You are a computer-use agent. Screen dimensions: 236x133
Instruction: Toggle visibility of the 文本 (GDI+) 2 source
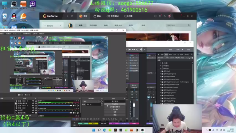tap(33, 106)
